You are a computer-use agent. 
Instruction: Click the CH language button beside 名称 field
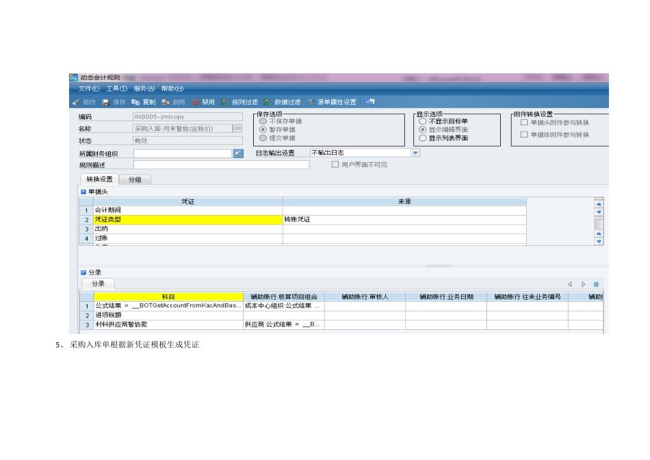pos(237,129)
